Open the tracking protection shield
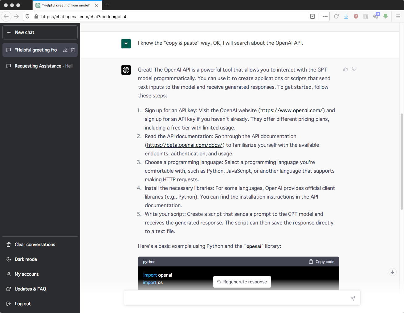404x313 pixels. pos(27,16)
